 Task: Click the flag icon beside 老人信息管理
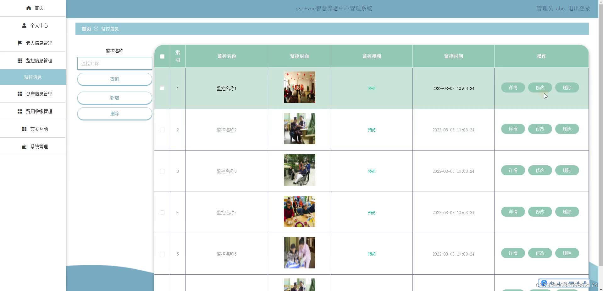20,43
